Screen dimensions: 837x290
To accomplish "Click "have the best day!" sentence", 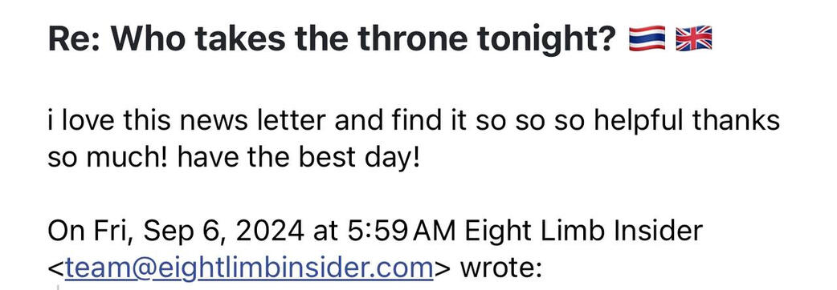I will coord(299,159).
